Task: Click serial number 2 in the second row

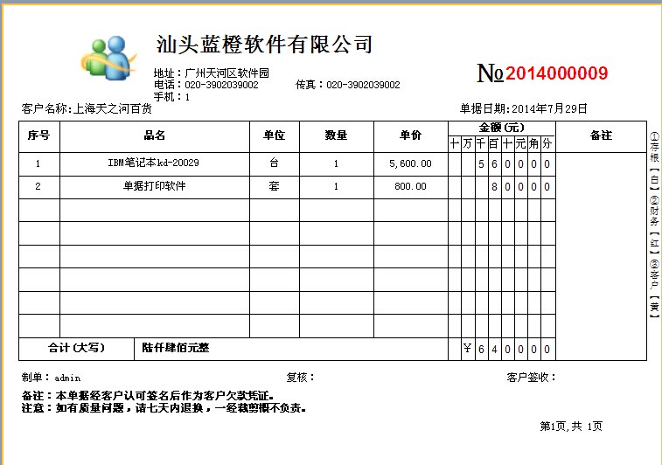Action: [38, 186]
